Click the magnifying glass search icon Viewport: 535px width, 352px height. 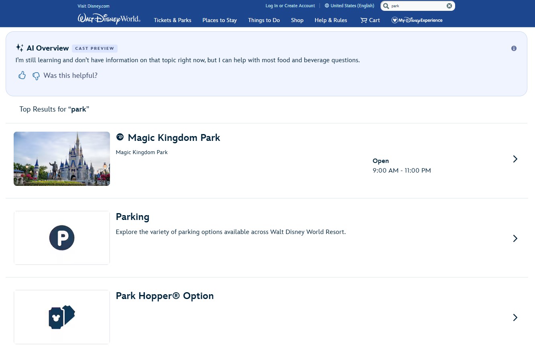[x=386, y=6]
